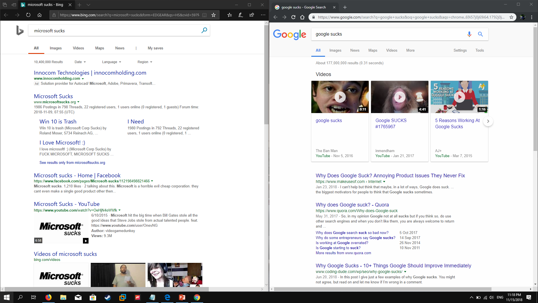Open Windows Start menu
This screenshot has height=303, width=538.
click(x=7, y=297)
